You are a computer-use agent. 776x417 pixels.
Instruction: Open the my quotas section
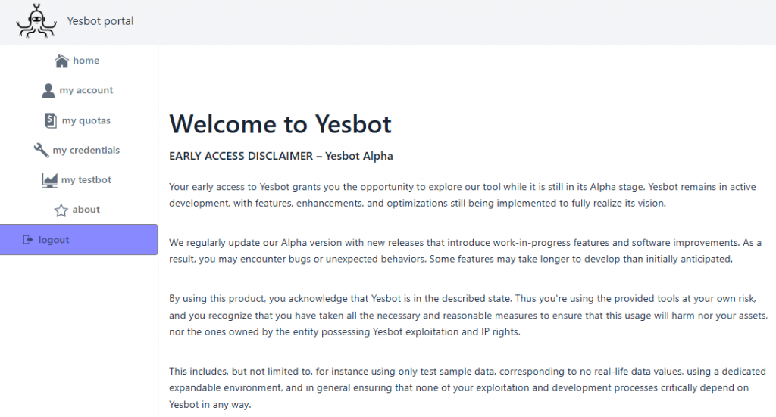click(x=79, y=120)
